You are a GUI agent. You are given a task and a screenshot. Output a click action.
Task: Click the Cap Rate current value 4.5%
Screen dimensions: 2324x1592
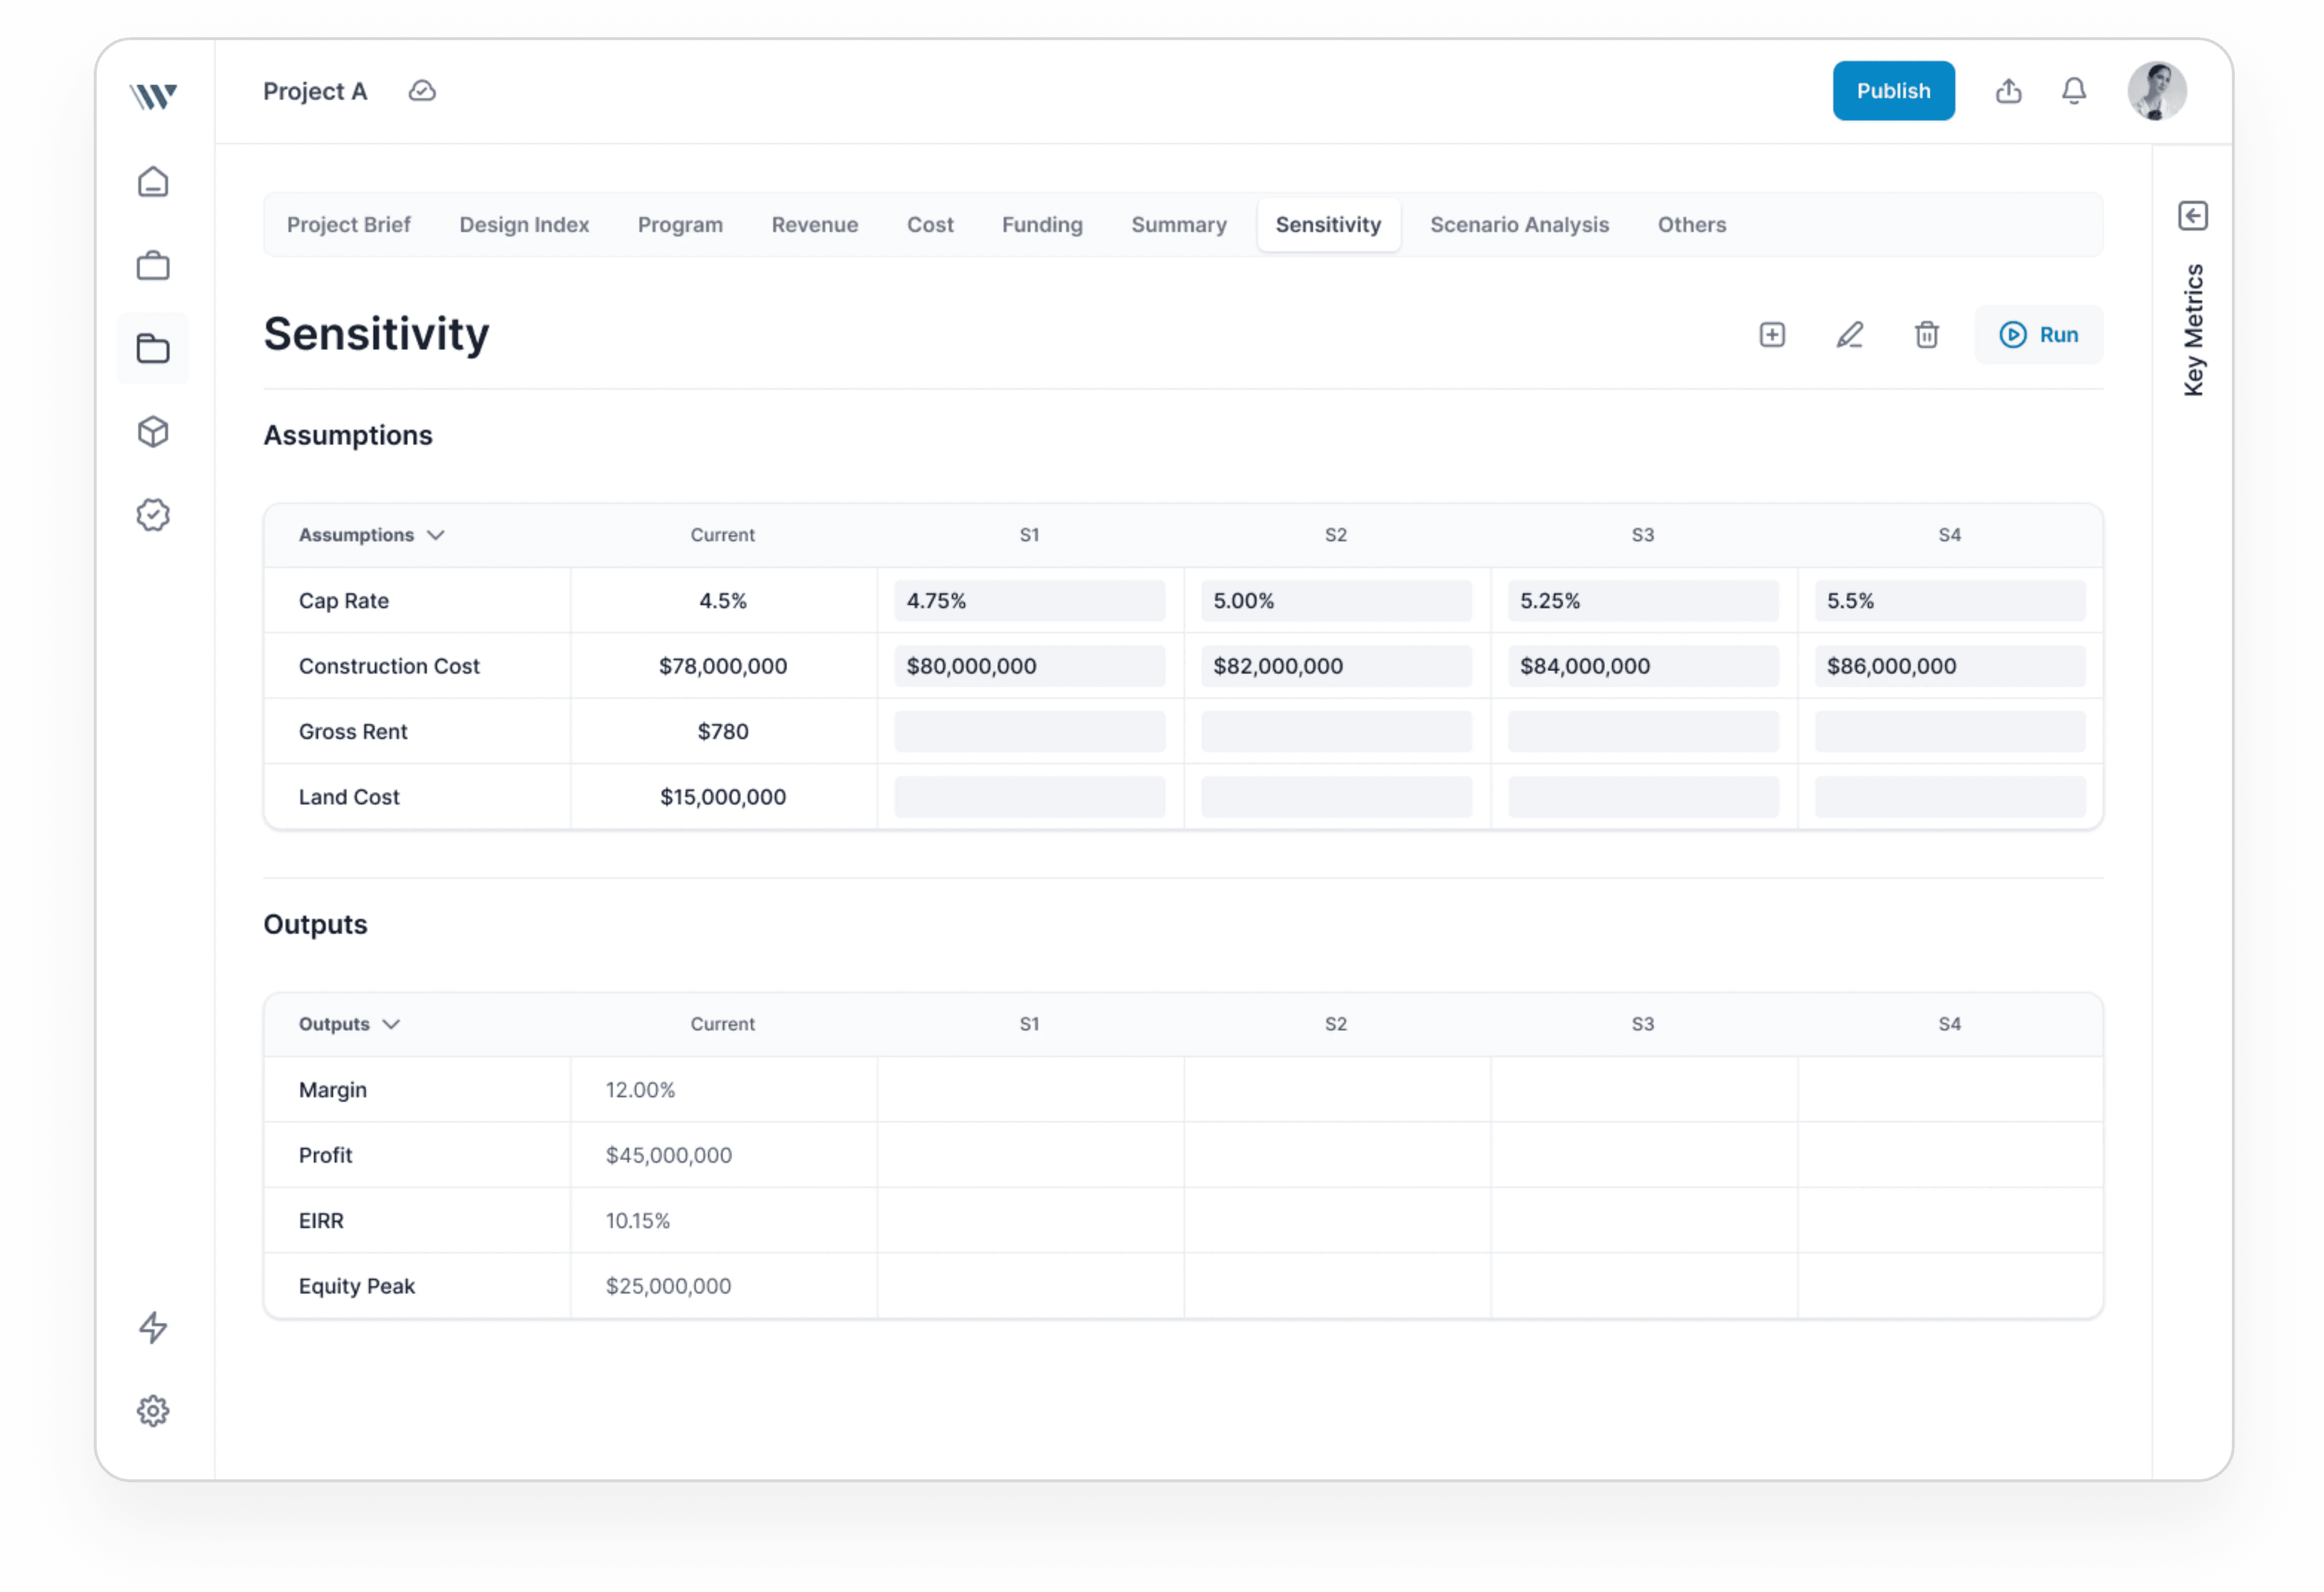tap(723, 601)
